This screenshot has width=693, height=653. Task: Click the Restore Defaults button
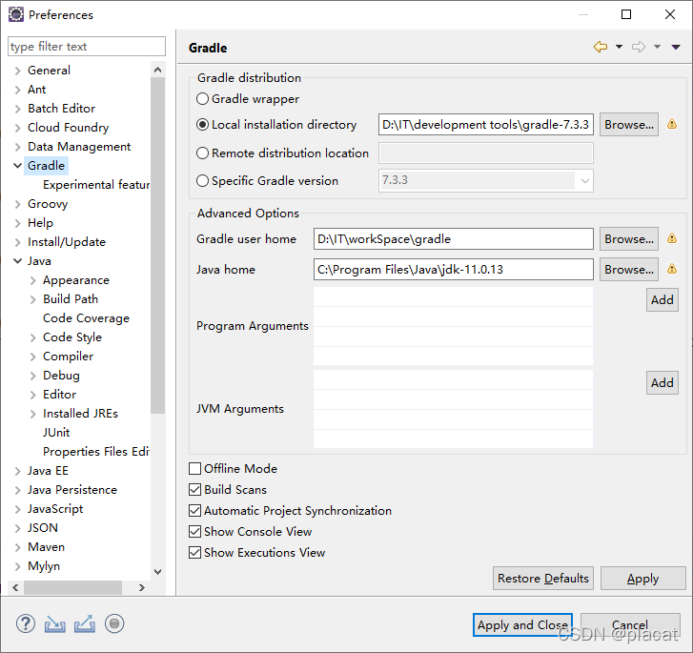[543, 579]
